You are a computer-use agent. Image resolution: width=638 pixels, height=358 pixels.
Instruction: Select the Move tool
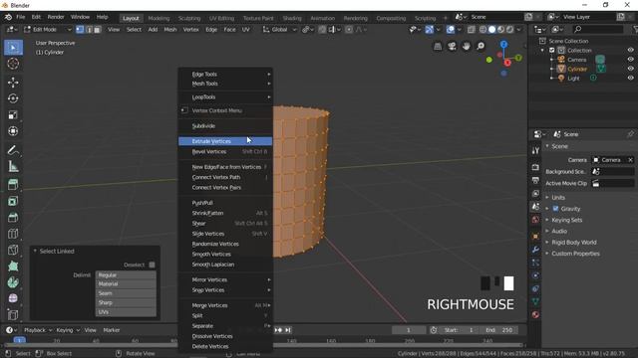coord(13,83)
